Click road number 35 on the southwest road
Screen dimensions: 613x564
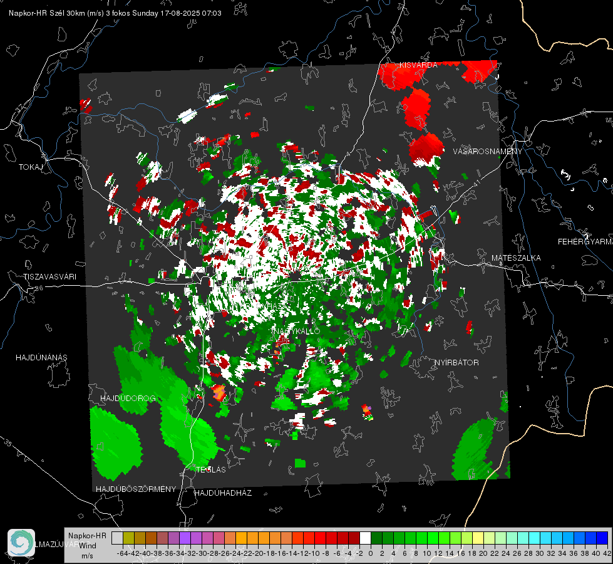coord(8,444)
